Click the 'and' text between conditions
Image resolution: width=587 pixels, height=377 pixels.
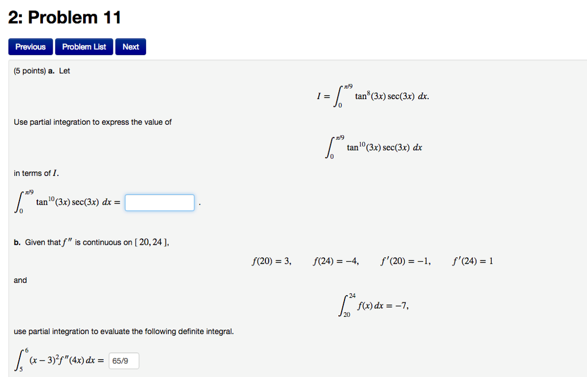pos(20,280)
